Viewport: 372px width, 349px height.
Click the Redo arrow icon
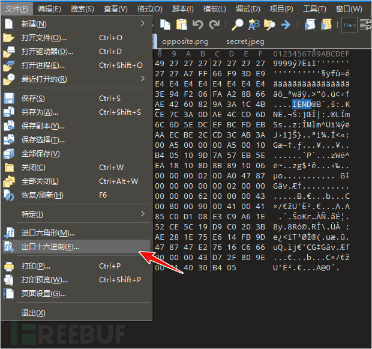coord(214,25)
